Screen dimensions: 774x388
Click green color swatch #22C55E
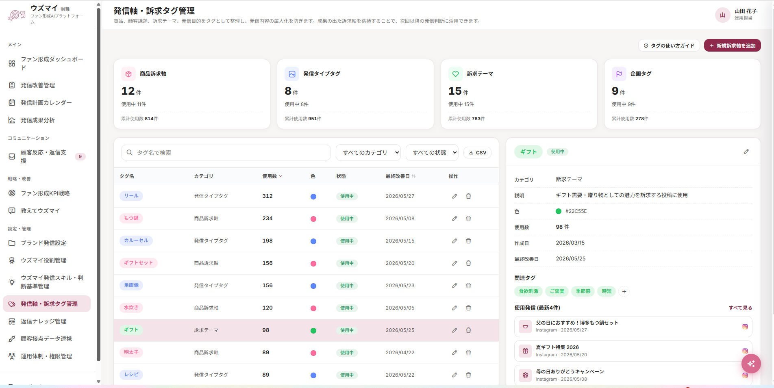[x=559, y=211]
